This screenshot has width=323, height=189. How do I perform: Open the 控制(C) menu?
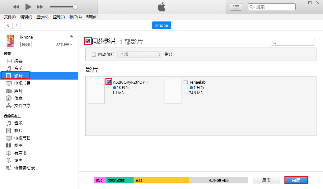click(x=59, y=17)
